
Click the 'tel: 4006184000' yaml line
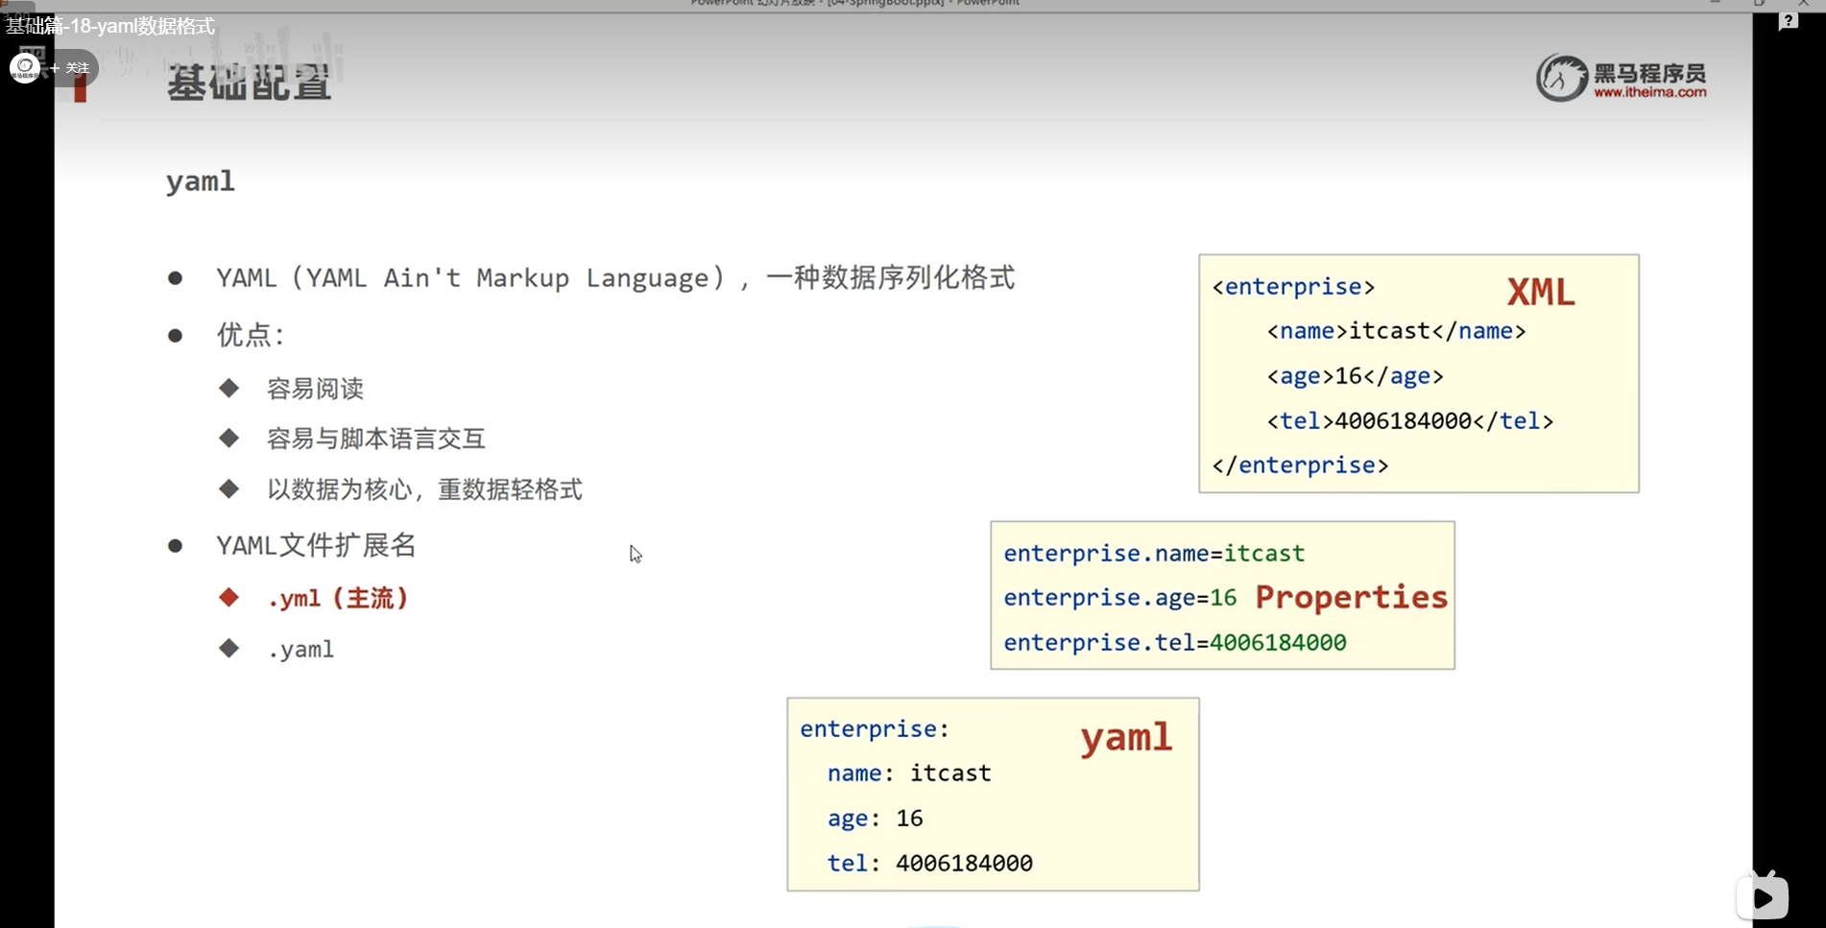[x=929, y=864]
